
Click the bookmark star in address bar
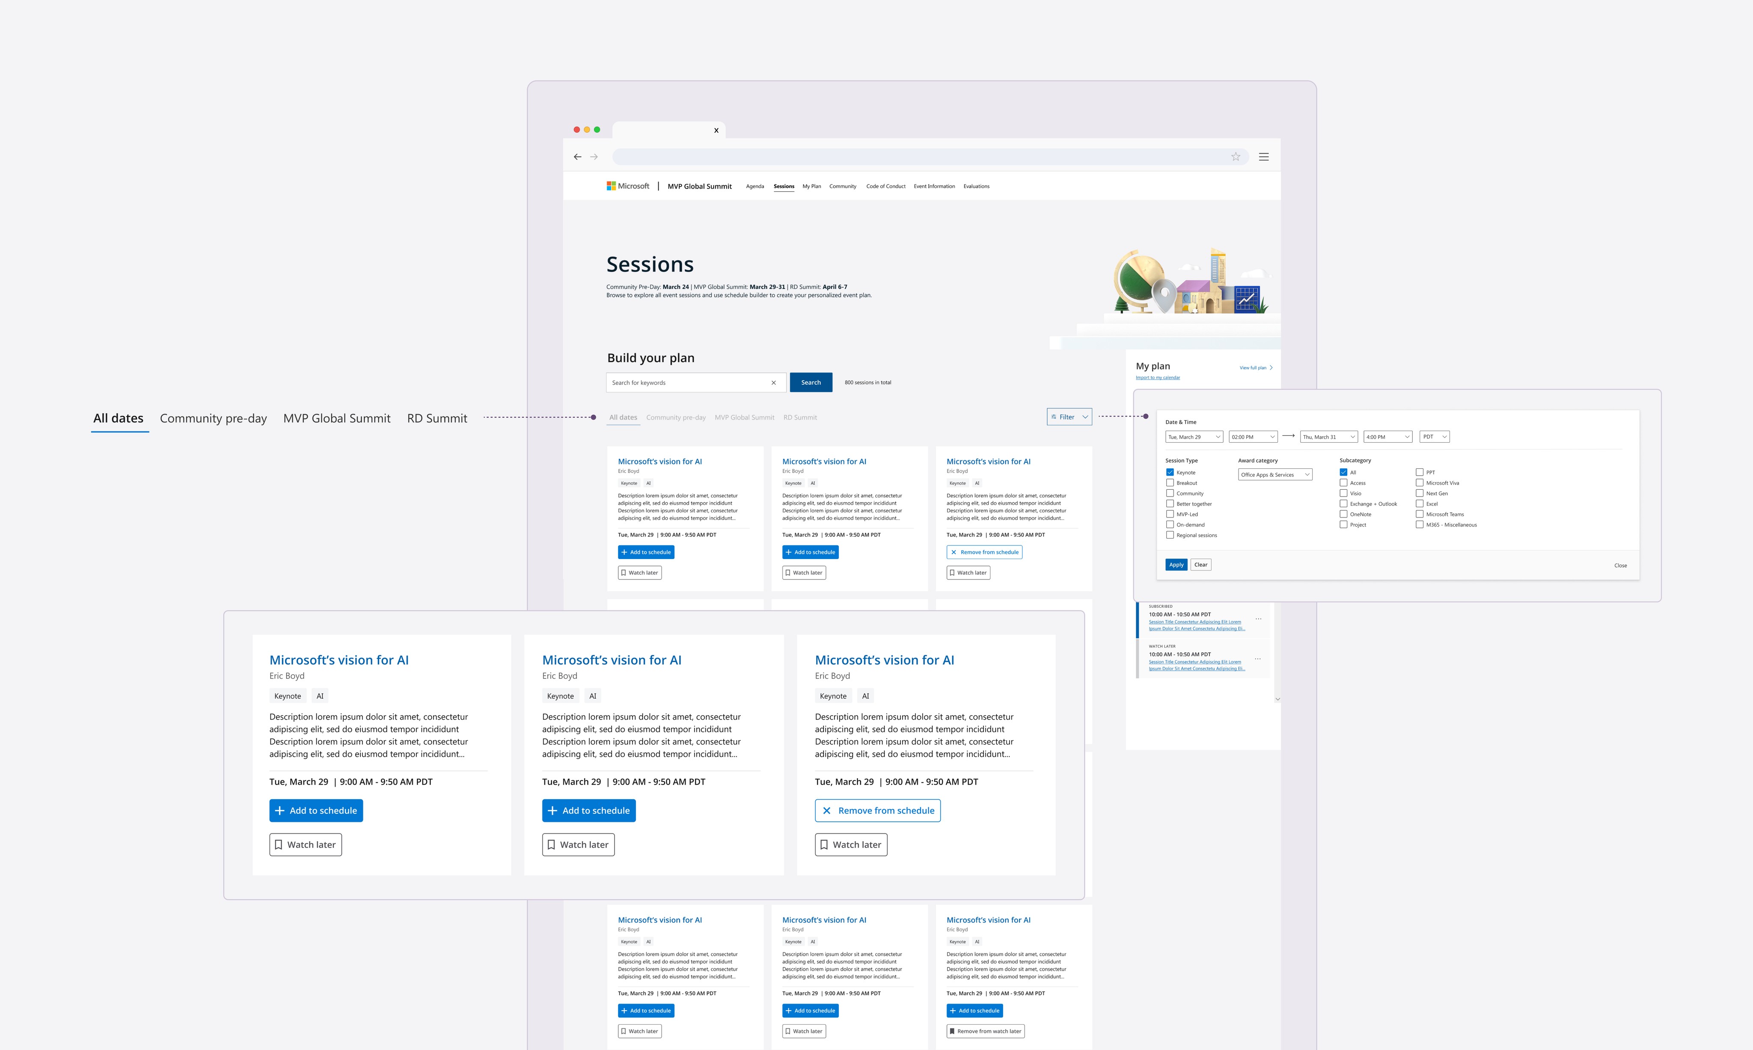(1235, 157)
